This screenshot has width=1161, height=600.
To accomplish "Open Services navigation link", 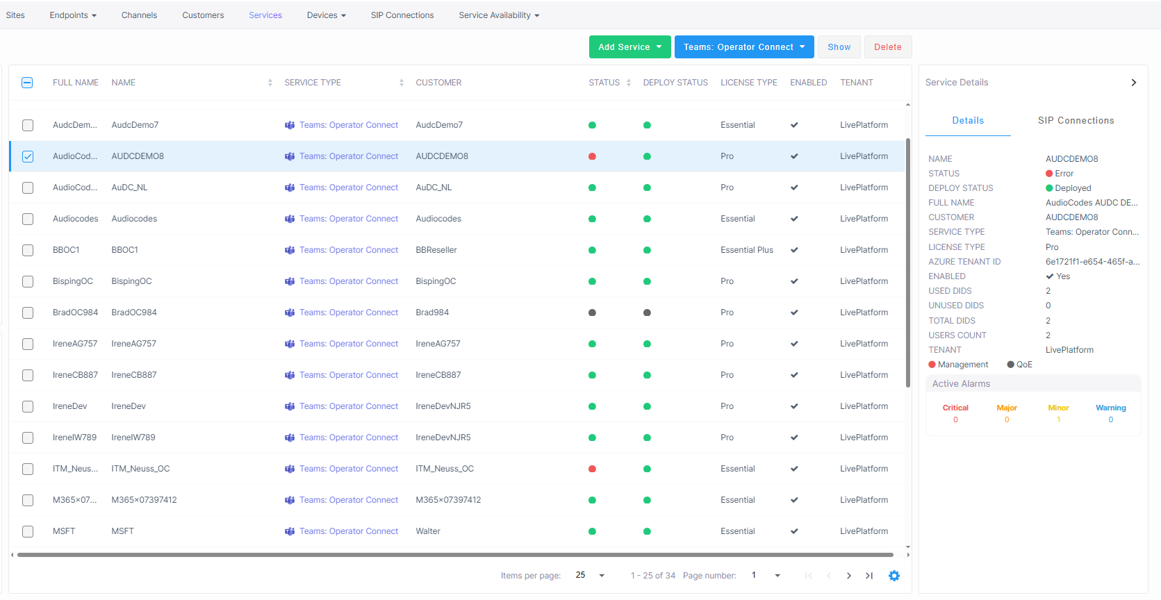I will [x=265, y=15].
